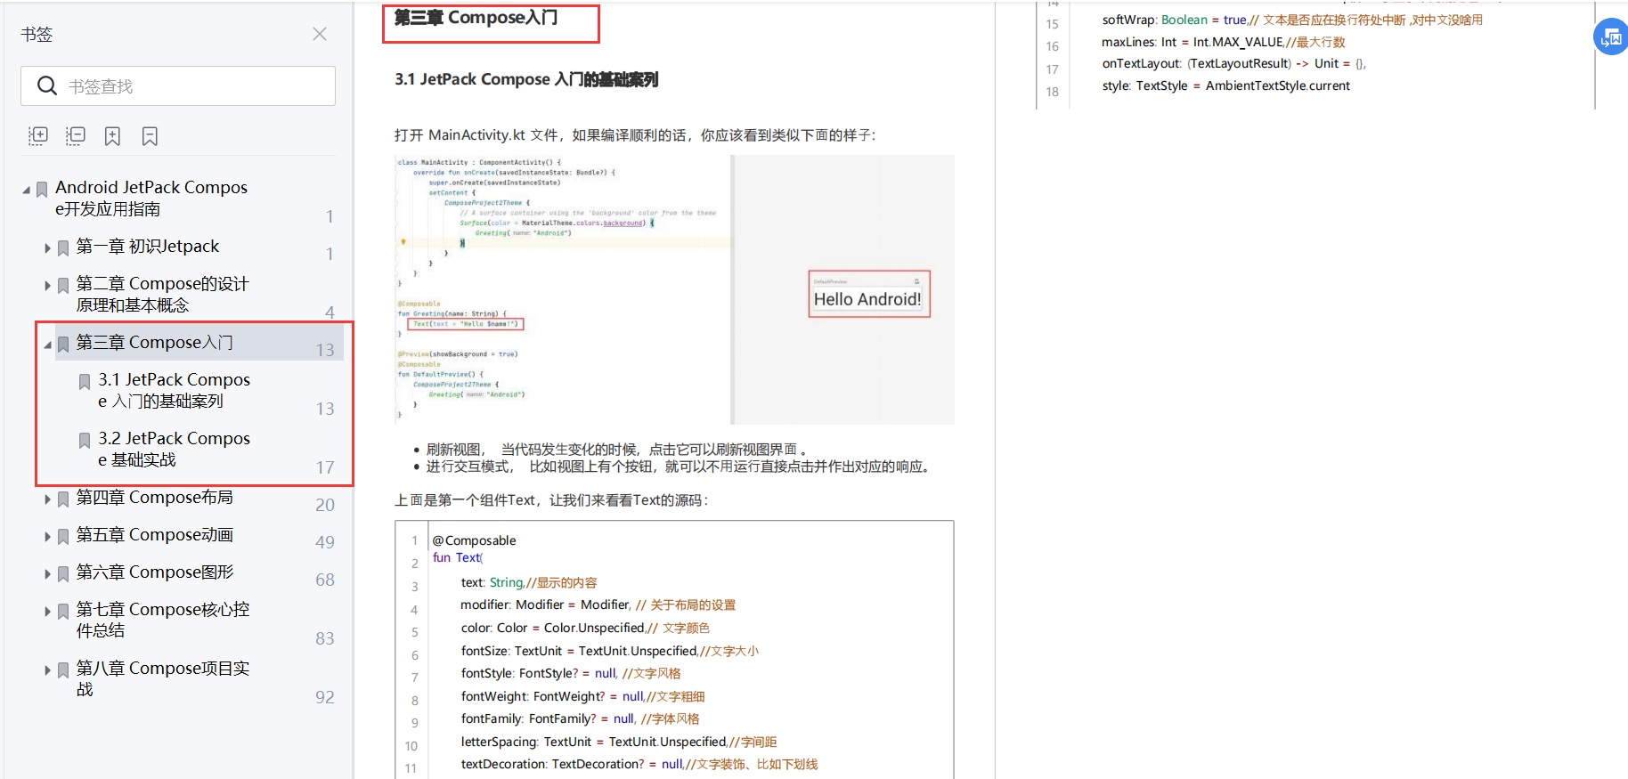Click code line text: String,//显示的内容
Image resolution: width=1628 pixels, height=779 pixels.
[529, 582]
